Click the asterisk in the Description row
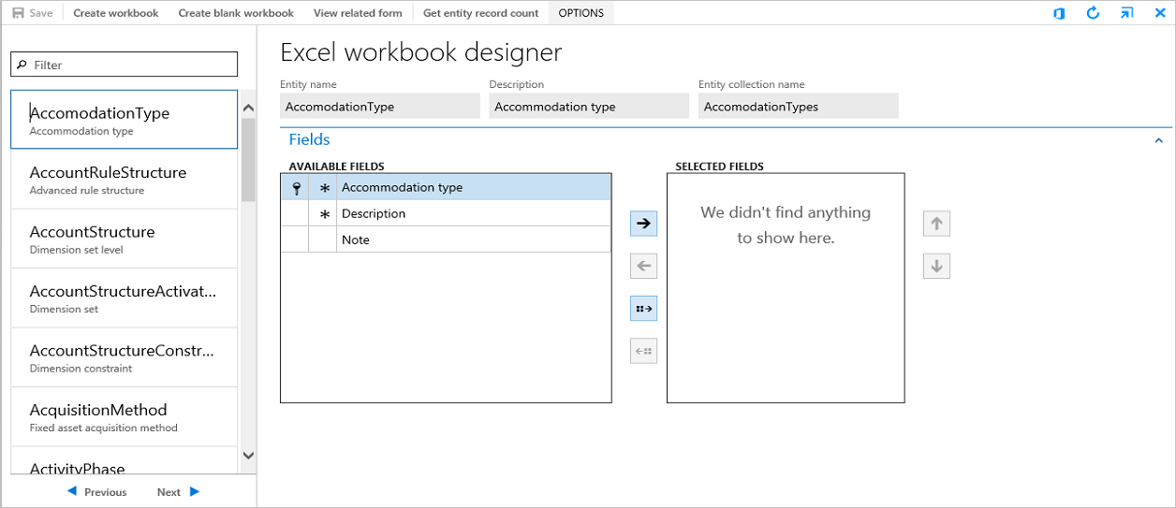1176x508 pixels. [x=325, y=214]
